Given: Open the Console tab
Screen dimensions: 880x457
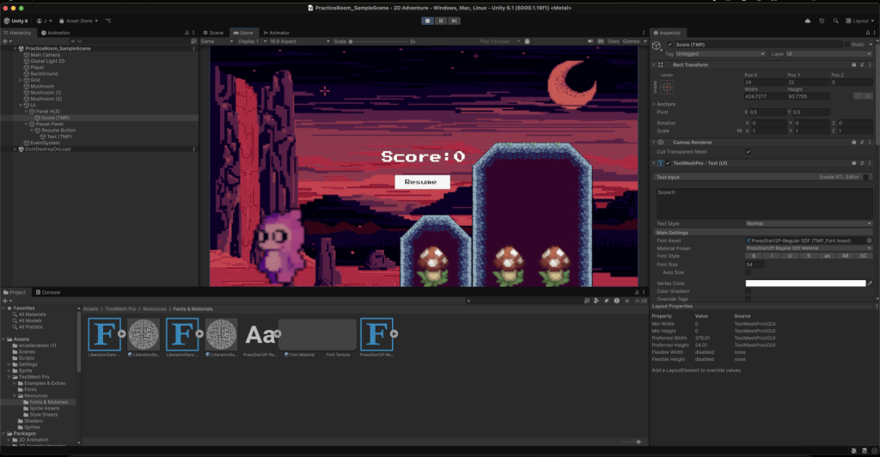Looking at the screenshot, I should click(50, 292).
